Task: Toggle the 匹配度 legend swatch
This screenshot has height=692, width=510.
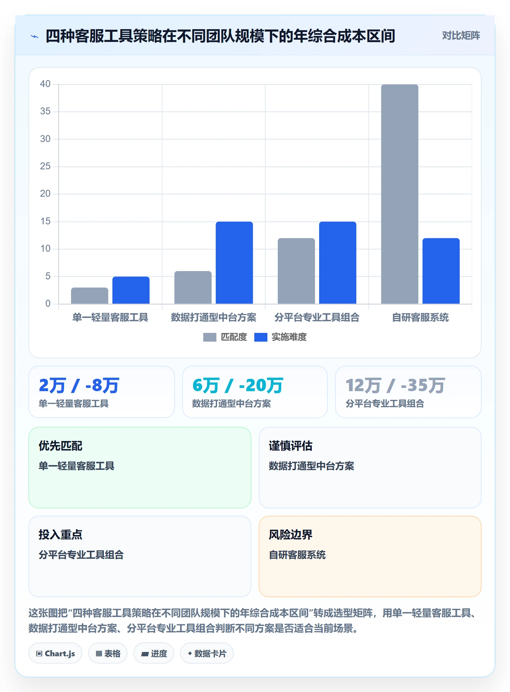Action: [x=209, y=337]
